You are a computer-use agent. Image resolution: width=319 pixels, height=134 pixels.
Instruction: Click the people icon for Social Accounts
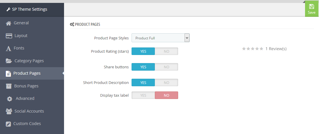tap(9, 111)
